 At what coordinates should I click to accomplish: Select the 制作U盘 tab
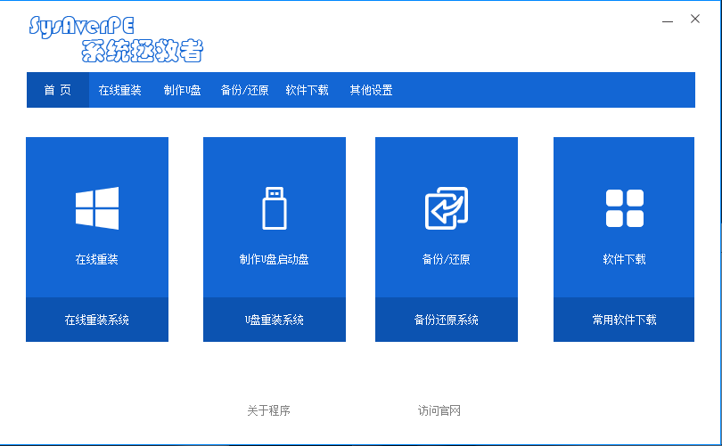coord(182,90)
